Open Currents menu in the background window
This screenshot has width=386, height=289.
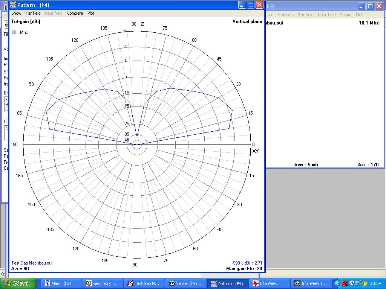(286, 15)
